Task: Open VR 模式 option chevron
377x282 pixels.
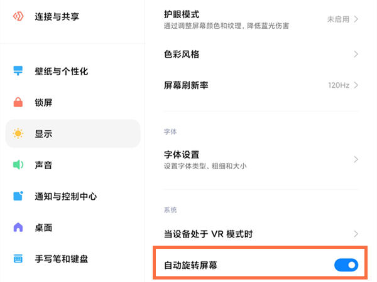Action: coord(356,234)
